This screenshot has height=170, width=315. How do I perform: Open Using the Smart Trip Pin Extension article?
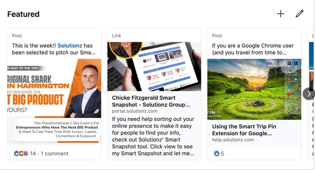click(244, 130)
